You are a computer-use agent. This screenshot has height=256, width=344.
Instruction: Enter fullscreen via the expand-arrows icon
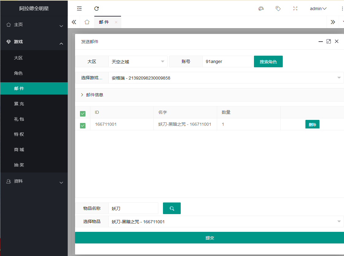pos(295,8)
